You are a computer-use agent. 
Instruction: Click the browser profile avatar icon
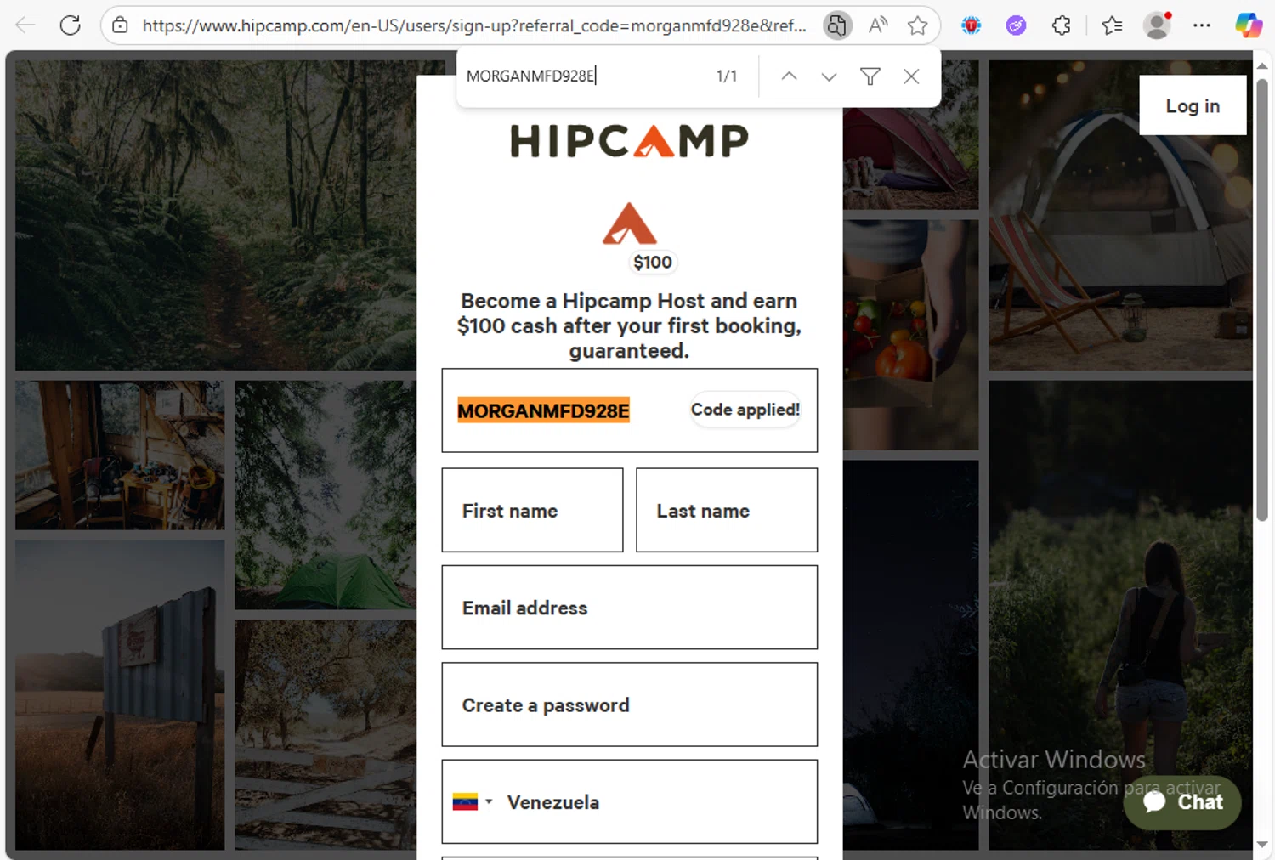coord(1157,25)
